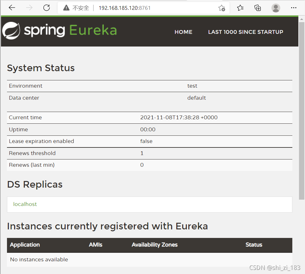Click the Lease expiration enabled label
Image resolution: width=305 pixels, height=274 pixels.
click(42, 141)
